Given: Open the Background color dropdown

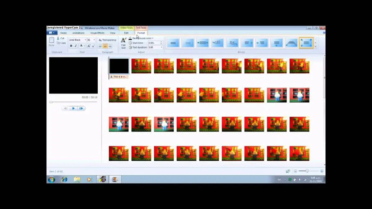Looking at the screenshot, I should click(x=141, y=38).
